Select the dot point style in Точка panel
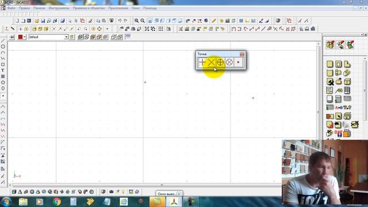Image resolution: width=368 pixels, height=207 pixels. pyautogui.click(x=238, y=62)
